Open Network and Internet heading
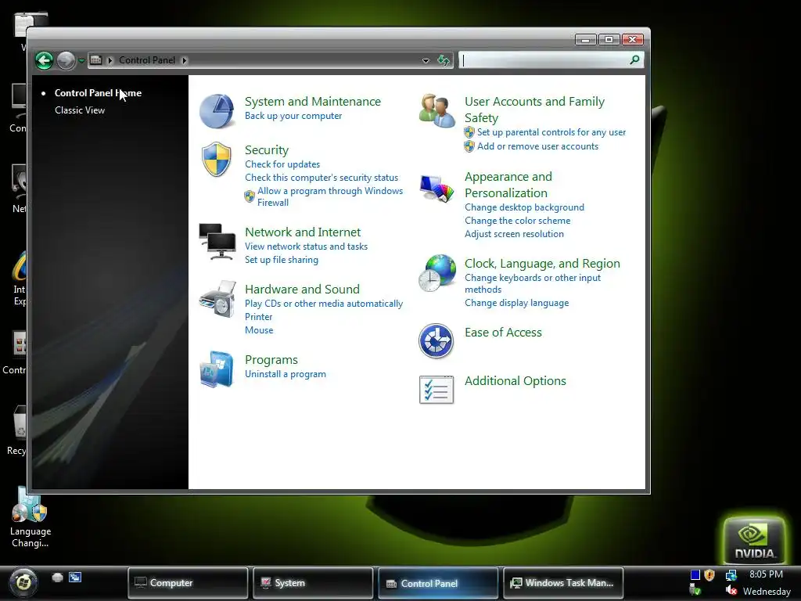 pos(303,232)
